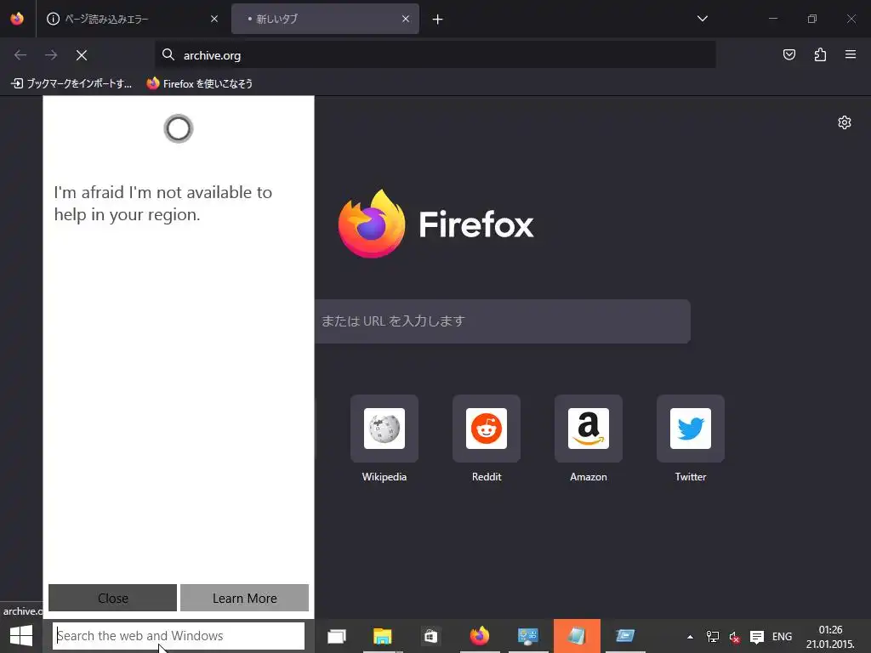
Task: Click the network tray icon
Action: coord(712,637)
